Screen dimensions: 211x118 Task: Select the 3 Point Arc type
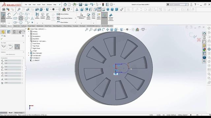click(17, 47)
